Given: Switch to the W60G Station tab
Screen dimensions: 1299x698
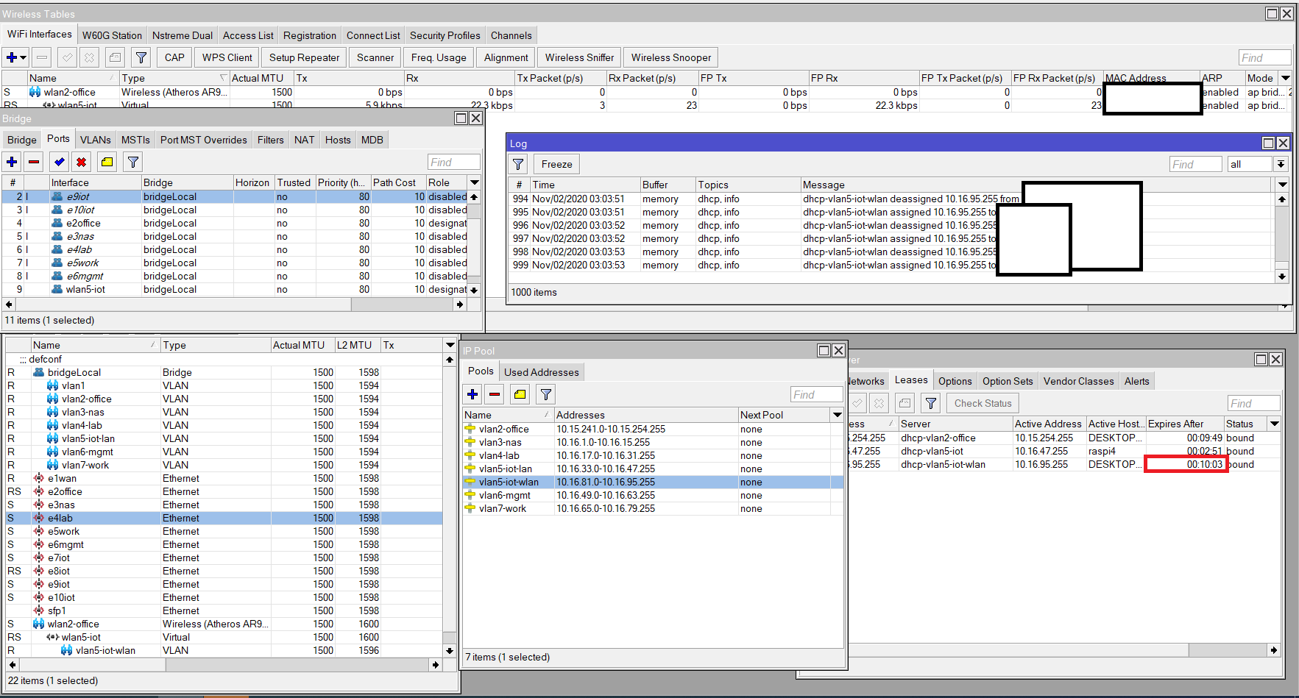Looking at the screenshot, I should (112, 35).
